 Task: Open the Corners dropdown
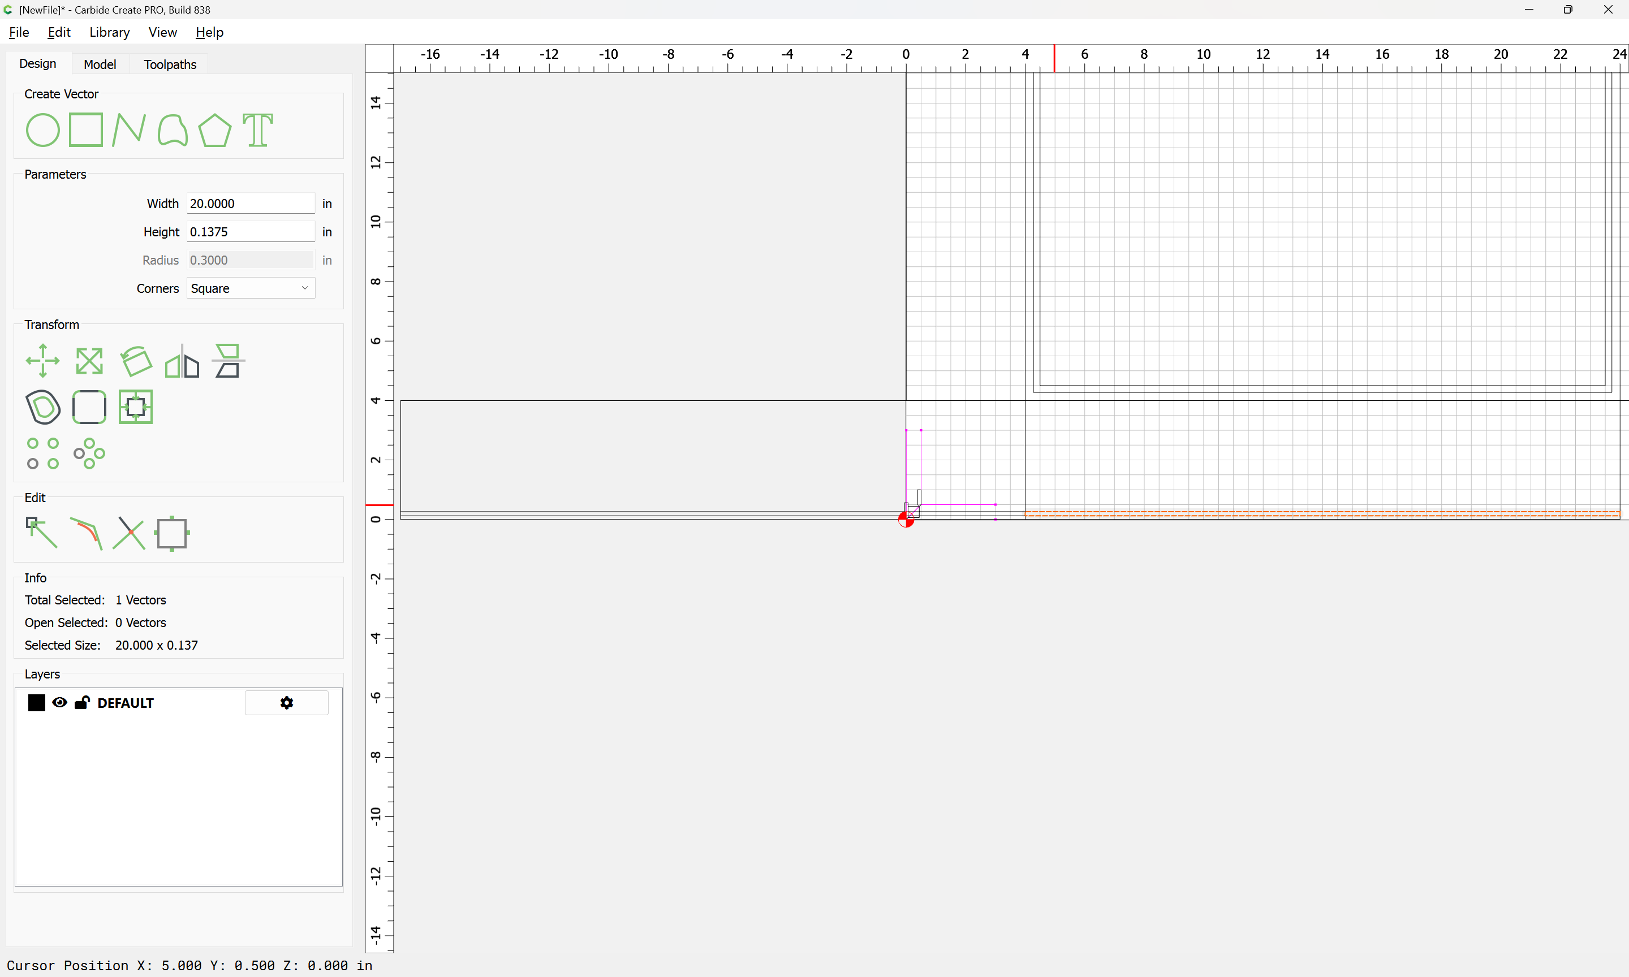(x=250, y=288)
